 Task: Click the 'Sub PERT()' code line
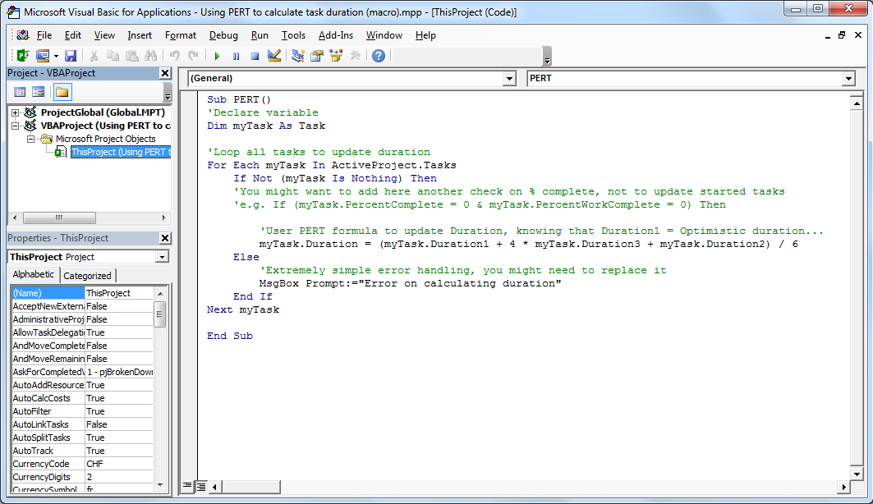pyautogui.click(x=239, y=99)
